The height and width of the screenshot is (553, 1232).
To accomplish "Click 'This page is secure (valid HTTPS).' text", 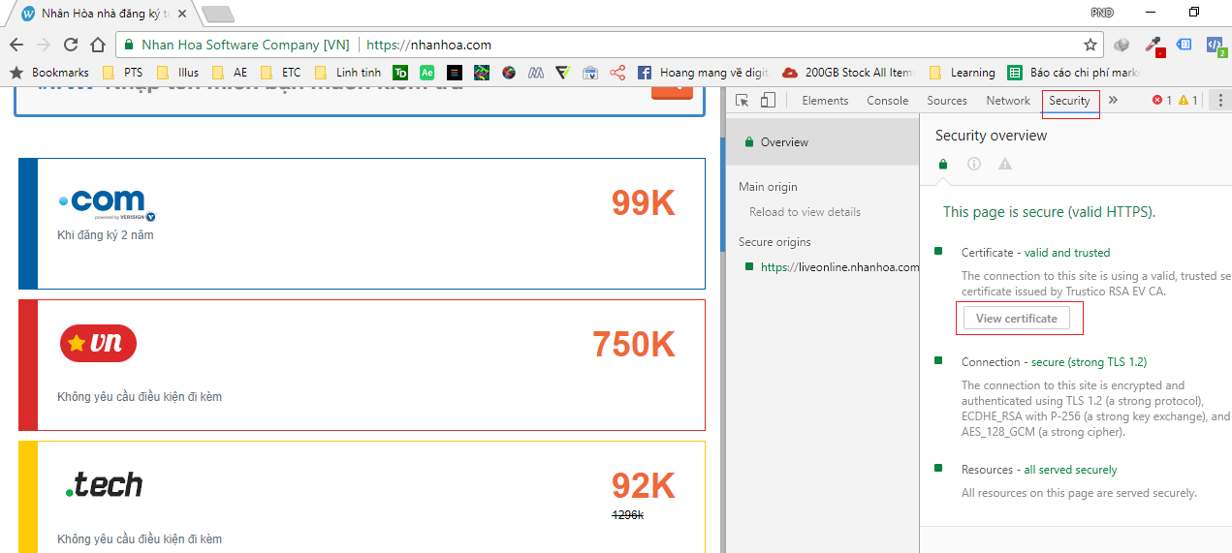I will [1049, 211].
